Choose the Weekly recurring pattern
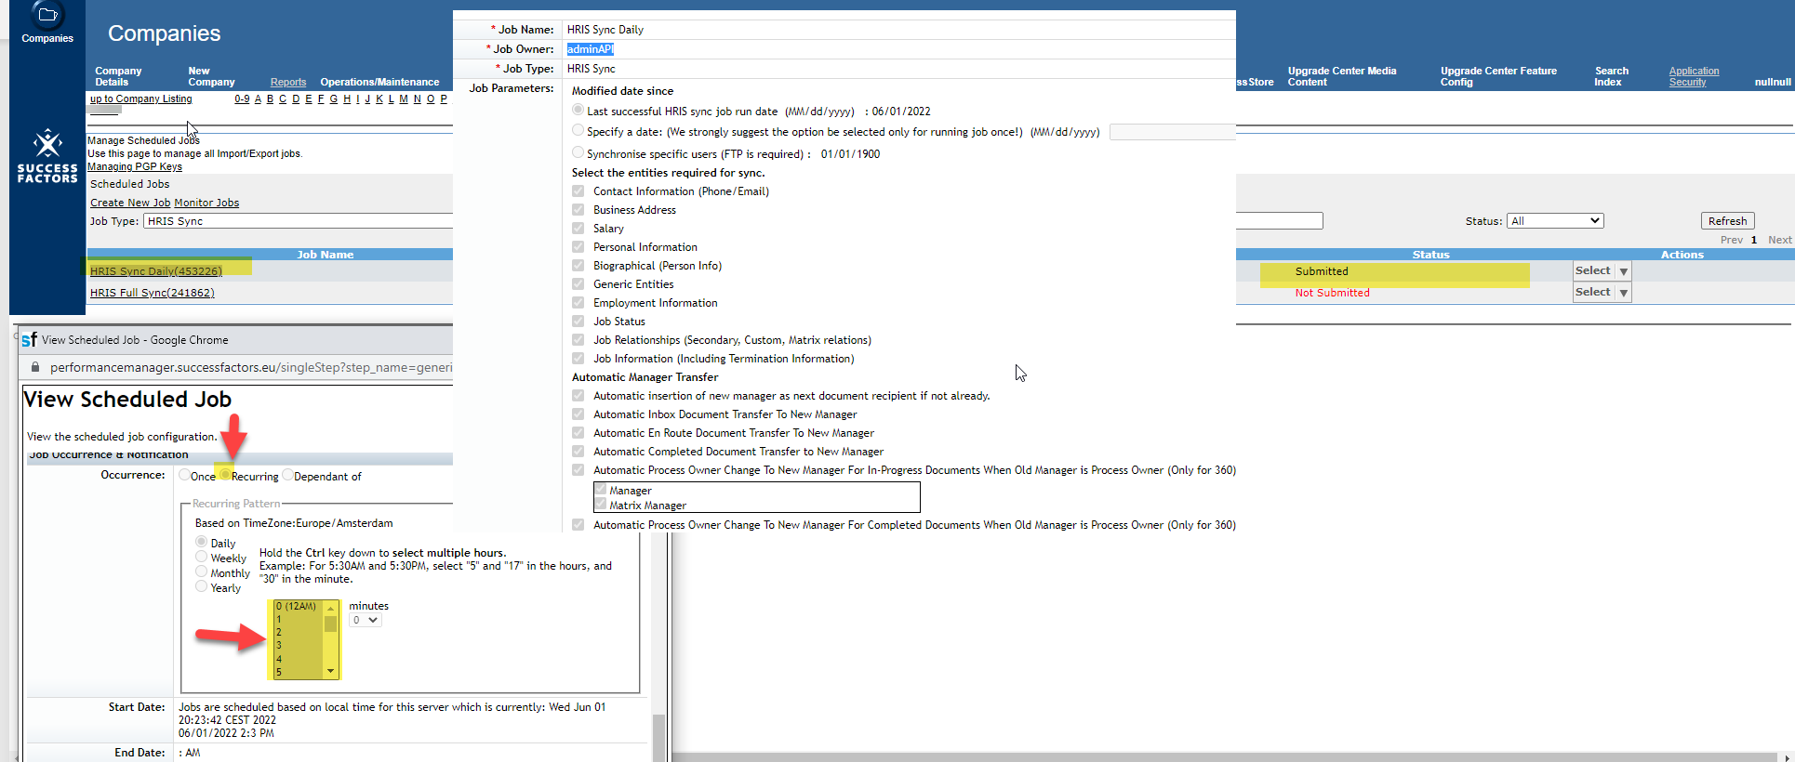This screenshot has width=1795, height=762. [x=201, y=557]
